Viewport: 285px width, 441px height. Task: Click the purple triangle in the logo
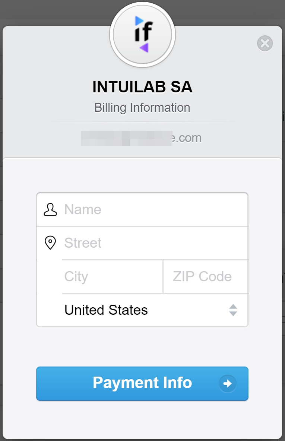pyautogui.click(x=144, y=48)
